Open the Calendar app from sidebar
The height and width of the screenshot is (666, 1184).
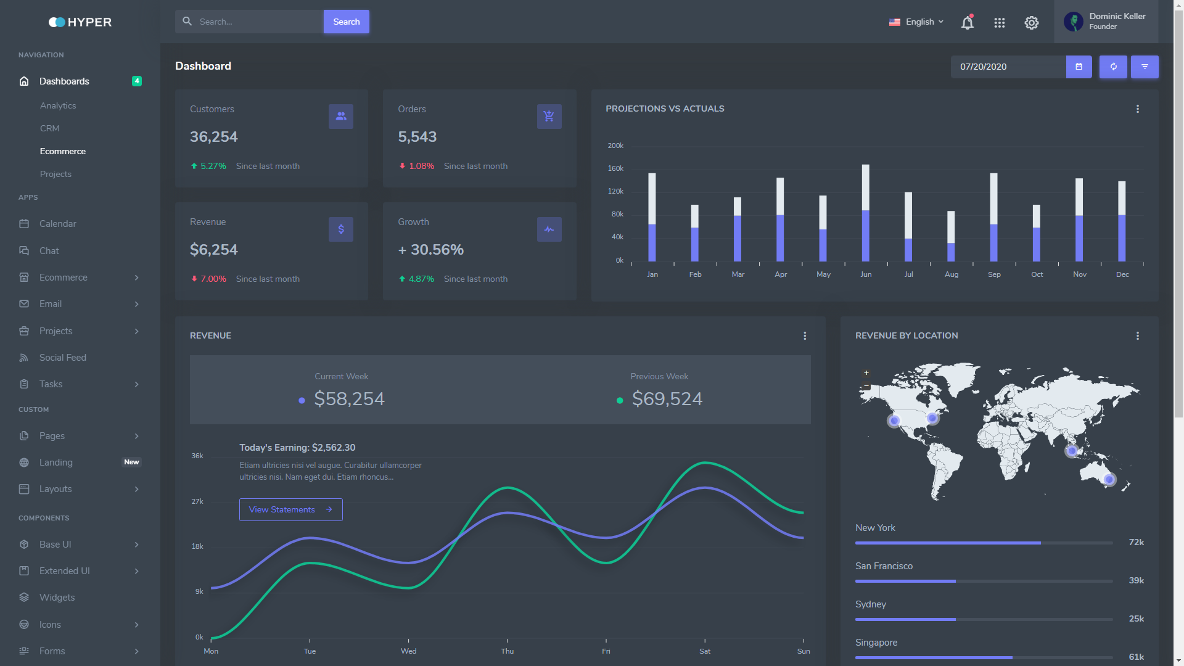pyautogui.click(x=58, y=224)
